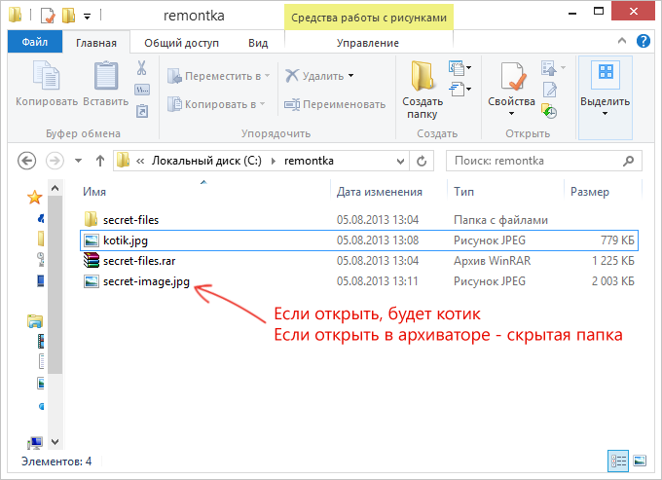Switch to details view in the status bar
Screen dimensions: 662x480
coord(618,461)
